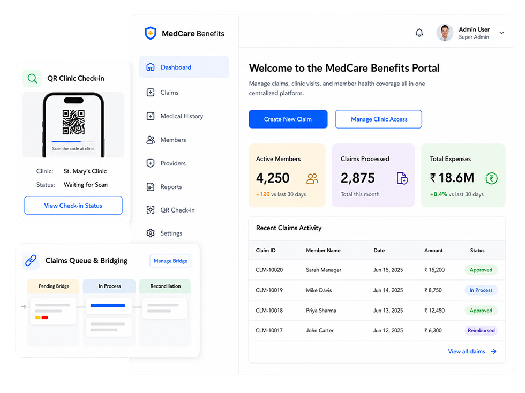Click the Date column header
525x393 pixels.
(379, 251)
